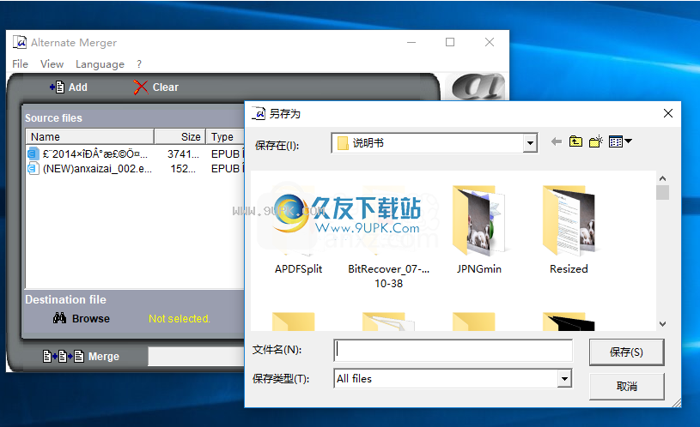The image size is (700, 427).
Task: Click the red X Clear icon
Action: tap(140, 87)
